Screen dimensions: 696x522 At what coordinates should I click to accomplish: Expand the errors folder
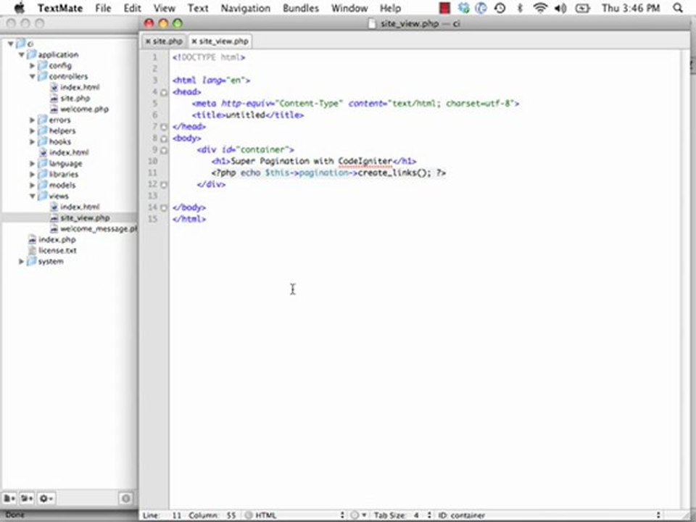pyautogui.click(x=32, y=120)
